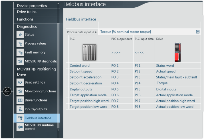This screenshot has height=139, width=204.
Task: Open Process values icon in sidebar
Action: (20, 43)
